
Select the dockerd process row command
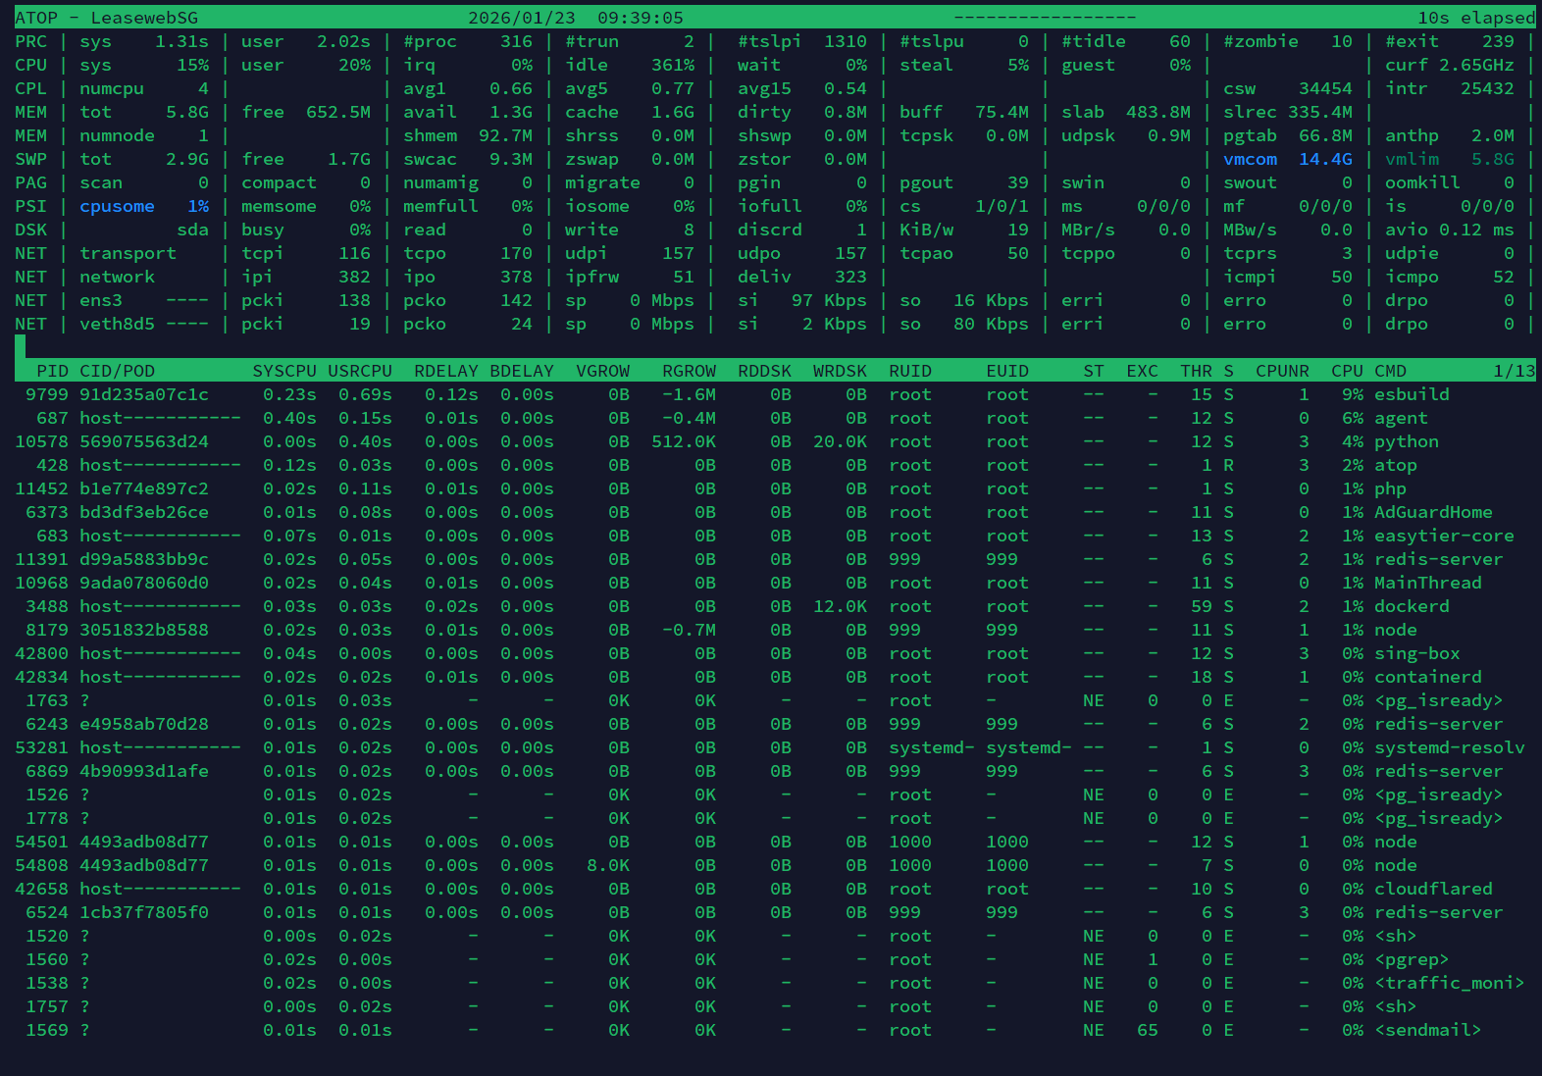point(1412,606)
